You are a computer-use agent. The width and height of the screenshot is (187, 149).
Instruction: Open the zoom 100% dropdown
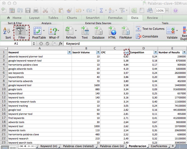click(167, 10)
